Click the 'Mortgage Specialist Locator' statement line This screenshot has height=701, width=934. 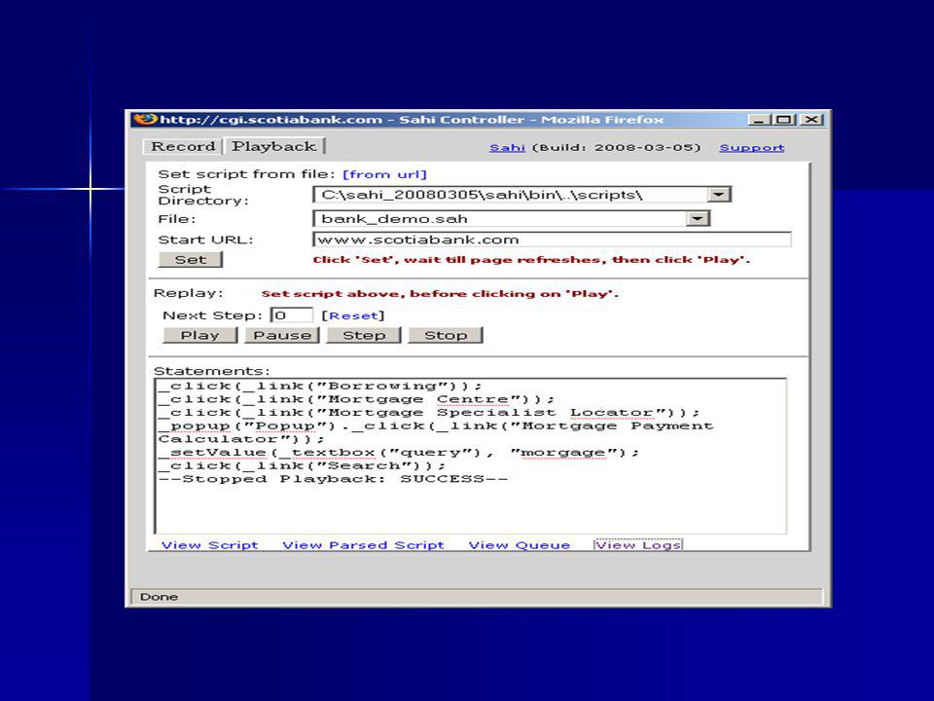(x=429, y=413)
